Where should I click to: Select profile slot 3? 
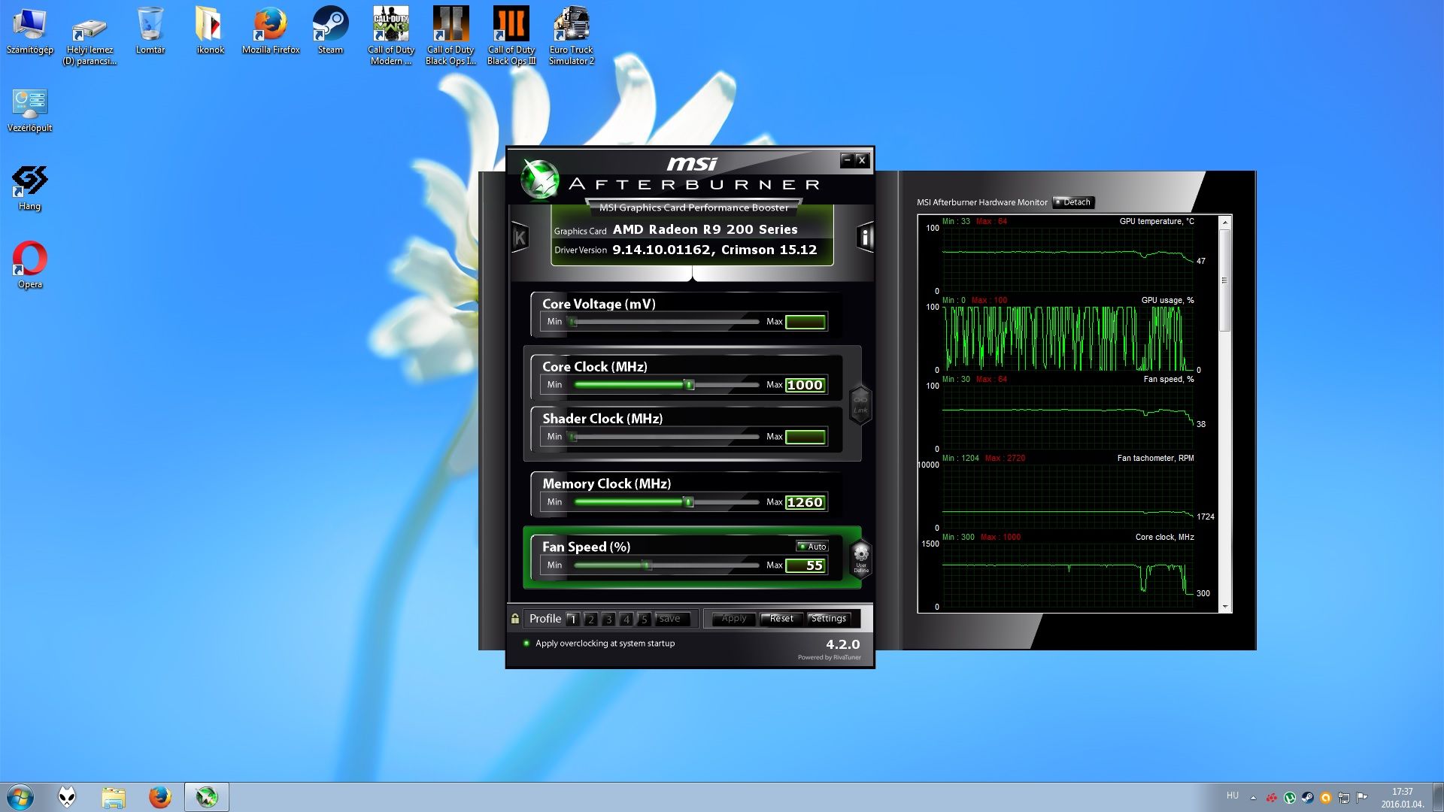608,620
